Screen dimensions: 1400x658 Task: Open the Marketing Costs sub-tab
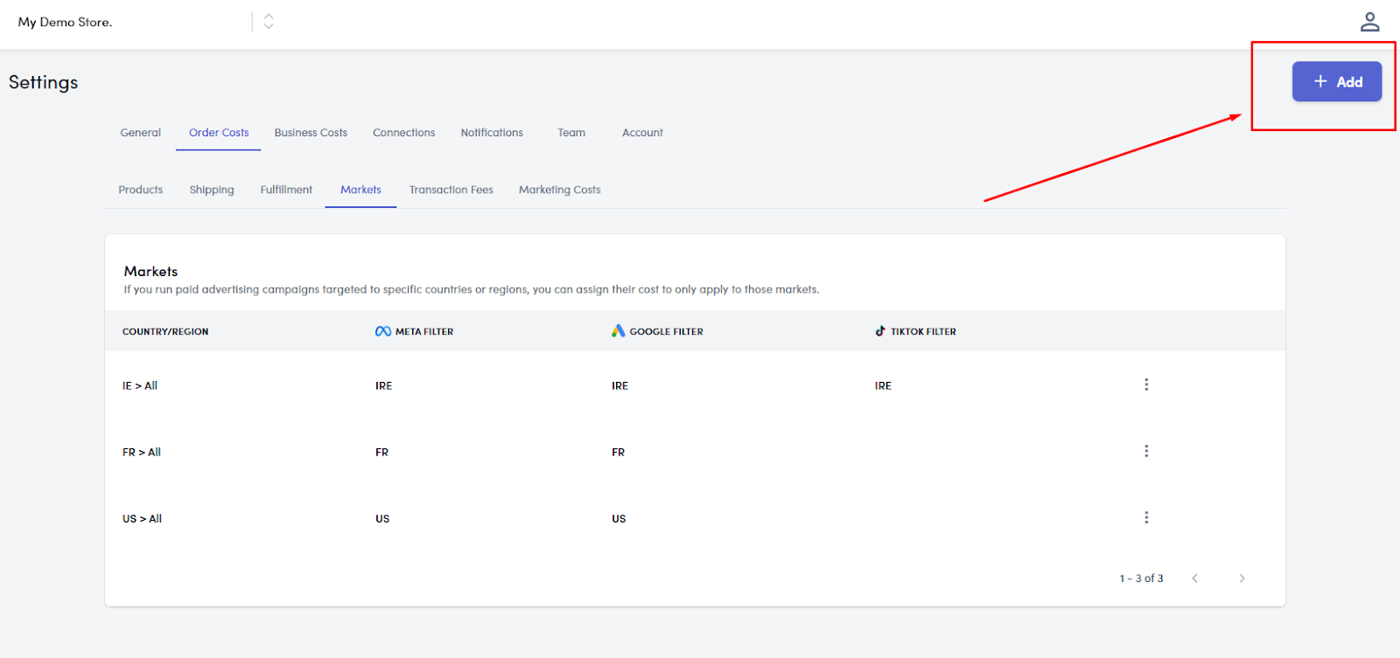[559, 190]
